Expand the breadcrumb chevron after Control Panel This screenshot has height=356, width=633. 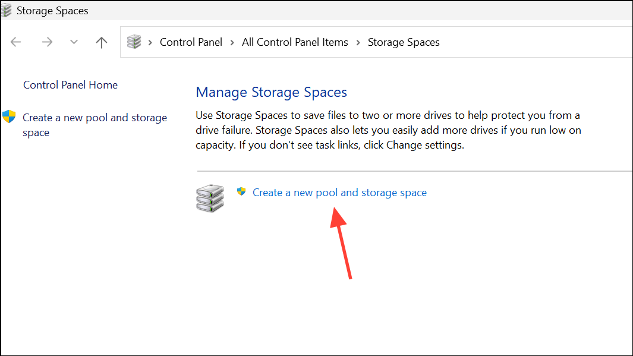[232, 42]
